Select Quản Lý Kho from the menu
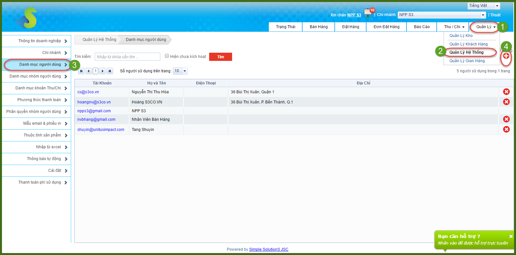Screen dimensions: 516x255 [461, 36]
